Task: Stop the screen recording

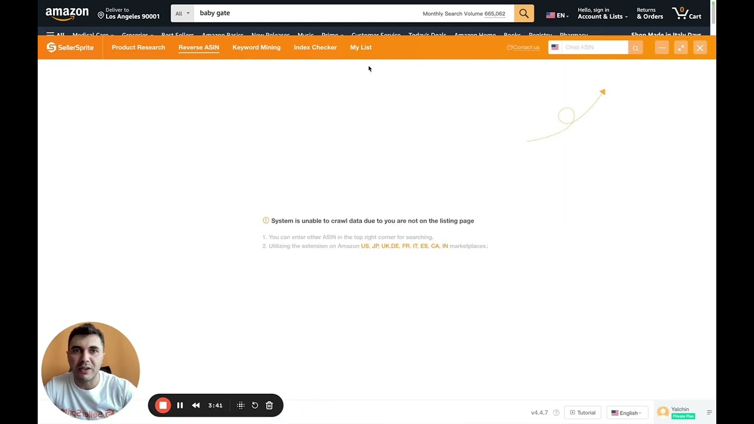Action: 163,405
